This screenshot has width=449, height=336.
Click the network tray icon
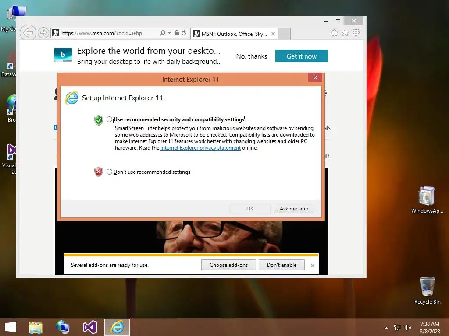[x=397, y=328]
